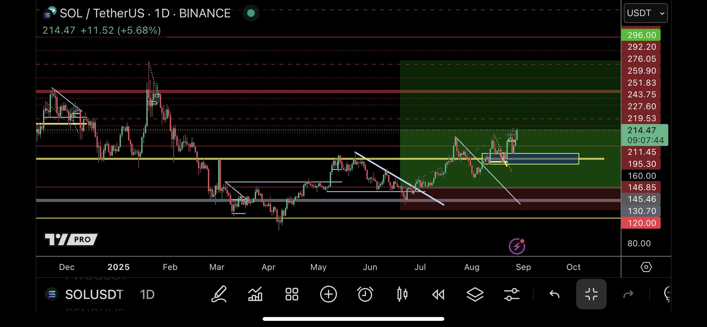
Task: Exit fullscreen with the collapse arrows button
Action: (591, 294)
